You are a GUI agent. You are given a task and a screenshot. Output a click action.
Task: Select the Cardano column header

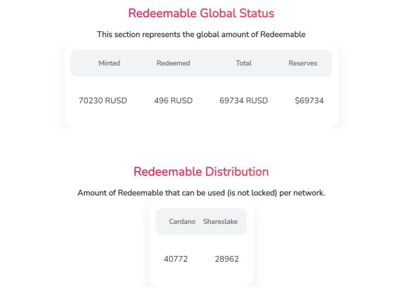(182, 222)
